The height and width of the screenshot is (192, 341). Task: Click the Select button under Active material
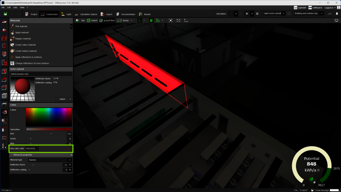tap(63, 99)
